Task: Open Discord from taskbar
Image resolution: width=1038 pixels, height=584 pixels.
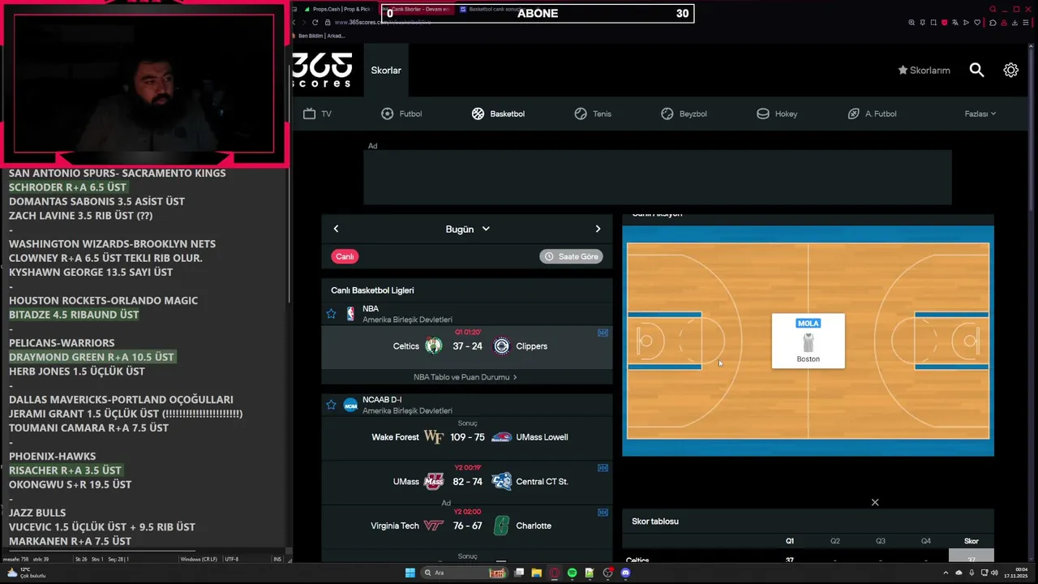Action: (x=625, y=573)
